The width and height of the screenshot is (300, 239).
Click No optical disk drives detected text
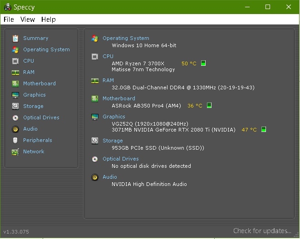pos(151,166)
